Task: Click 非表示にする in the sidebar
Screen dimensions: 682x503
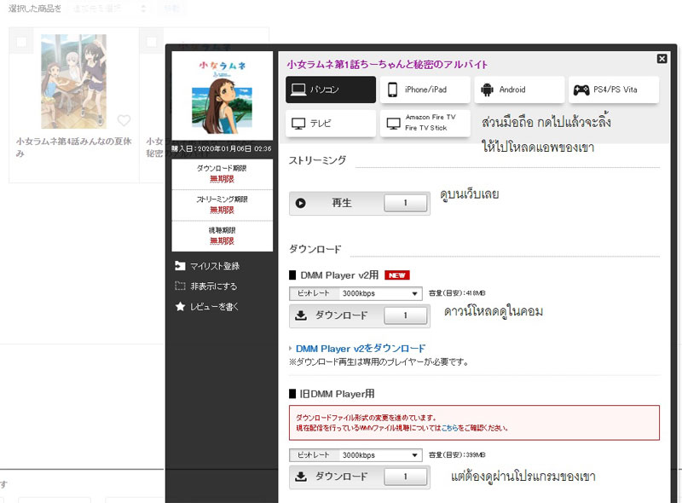Action: click(214, 286)
